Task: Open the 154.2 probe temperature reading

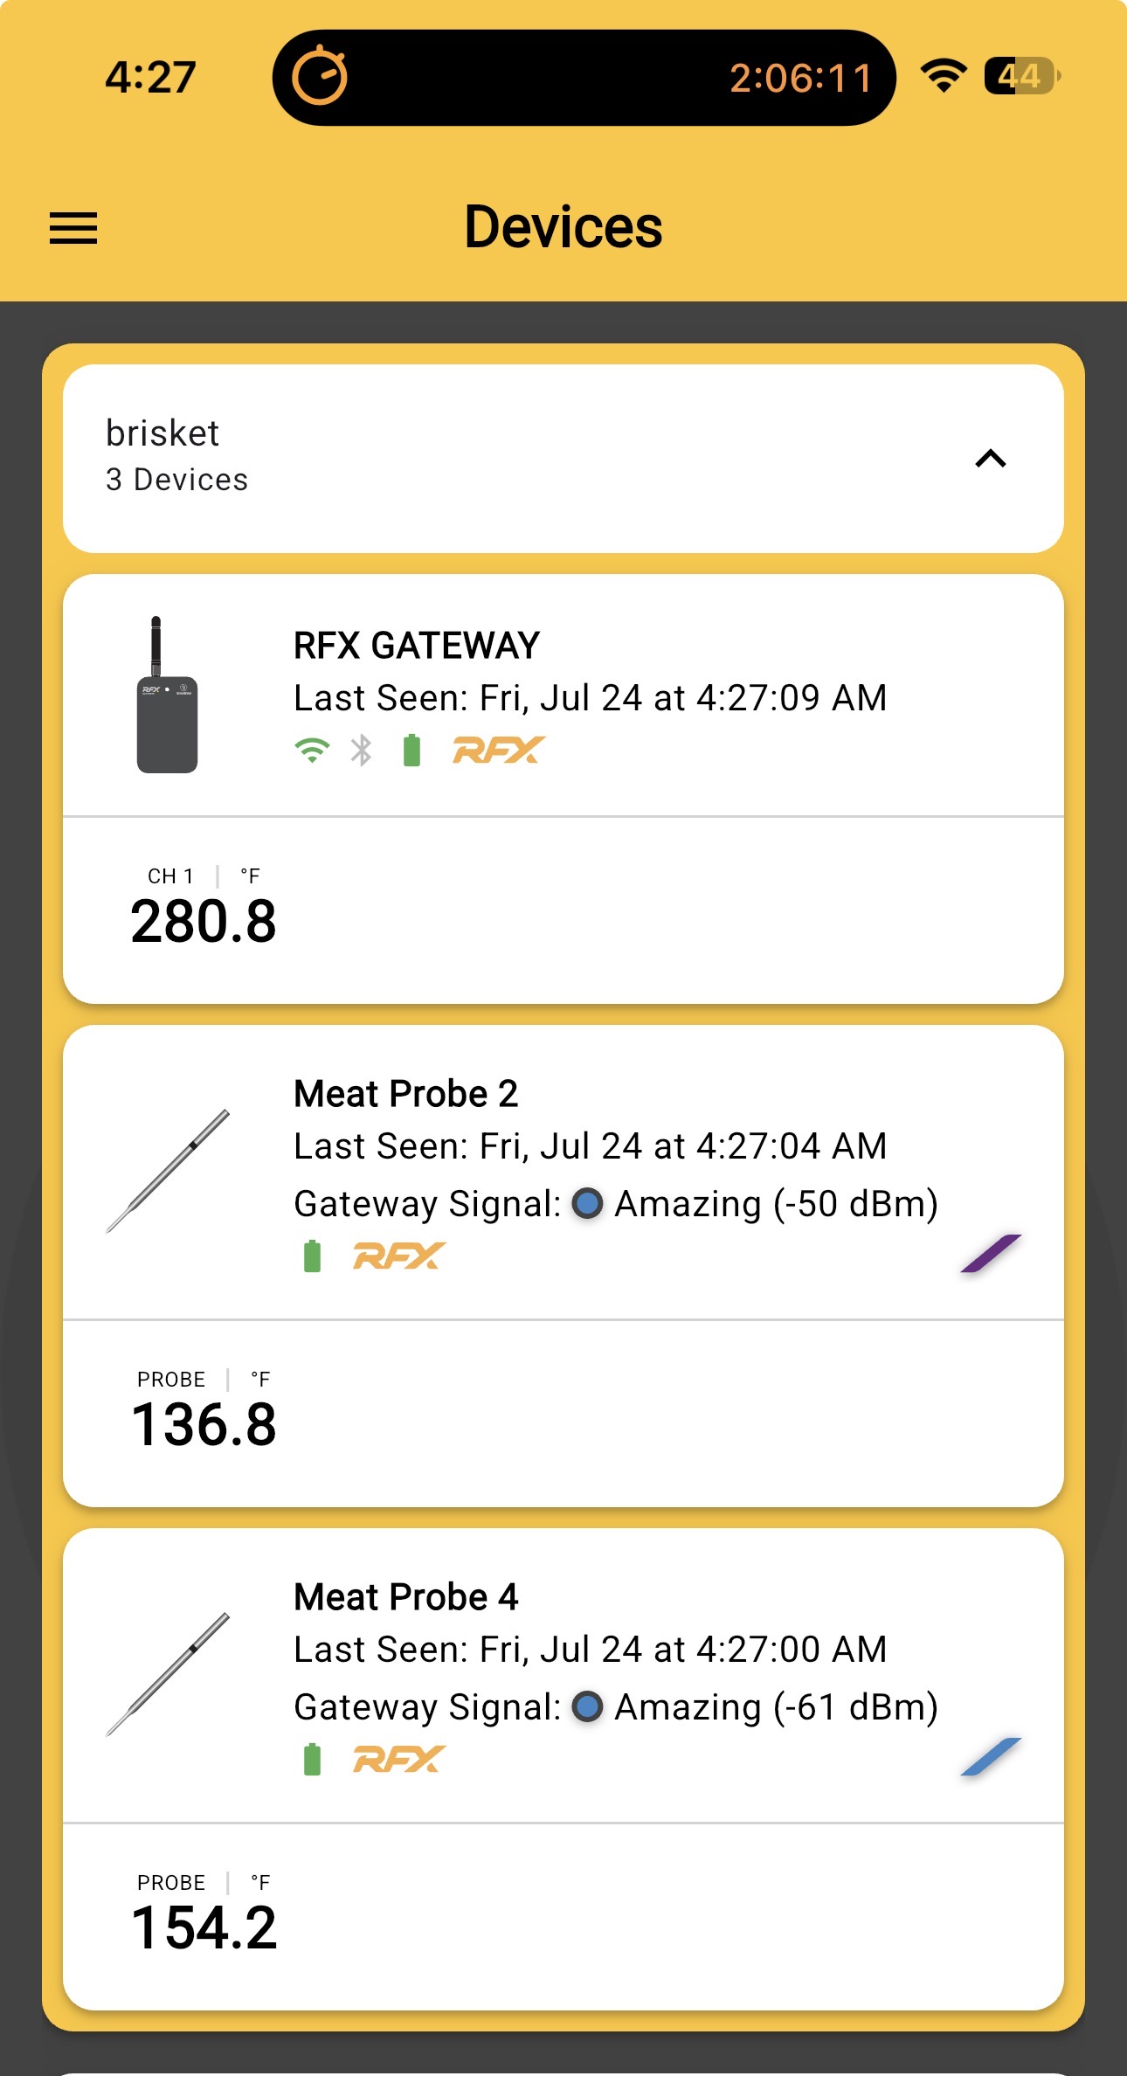Action: pyautogui.click(x=204, y=1913)
